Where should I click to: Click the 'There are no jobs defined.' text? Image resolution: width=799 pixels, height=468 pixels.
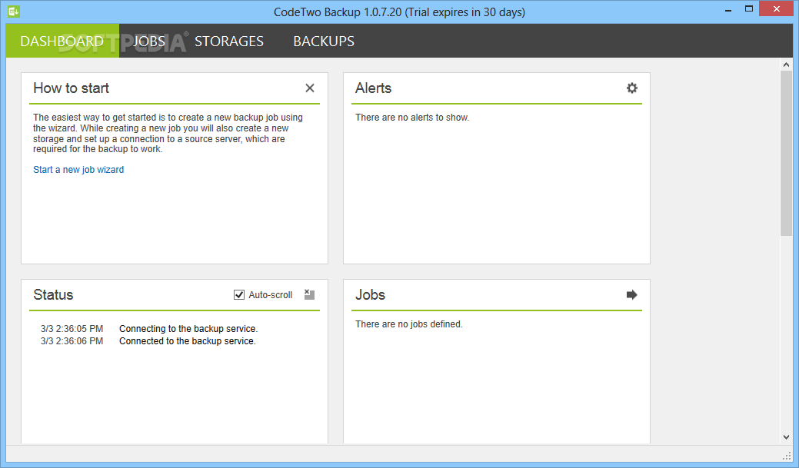pyautogui.click(x=408, y=324)
